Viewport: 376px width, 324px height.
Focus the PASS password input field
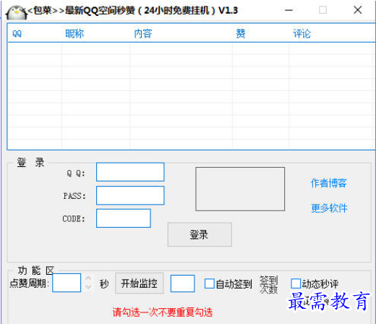tap(130, 195)
